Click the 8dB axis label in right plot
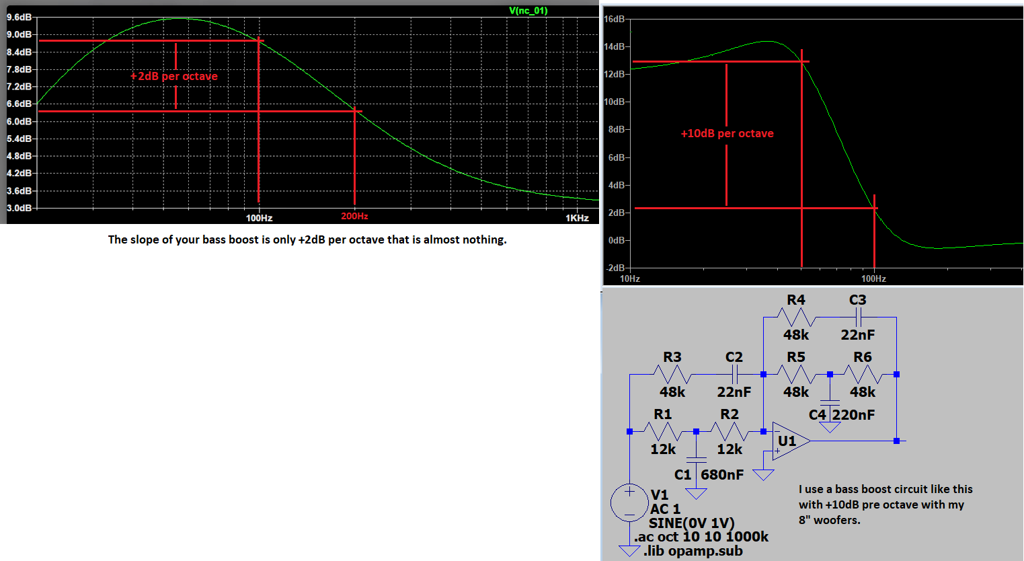 [x=616, y=129]
